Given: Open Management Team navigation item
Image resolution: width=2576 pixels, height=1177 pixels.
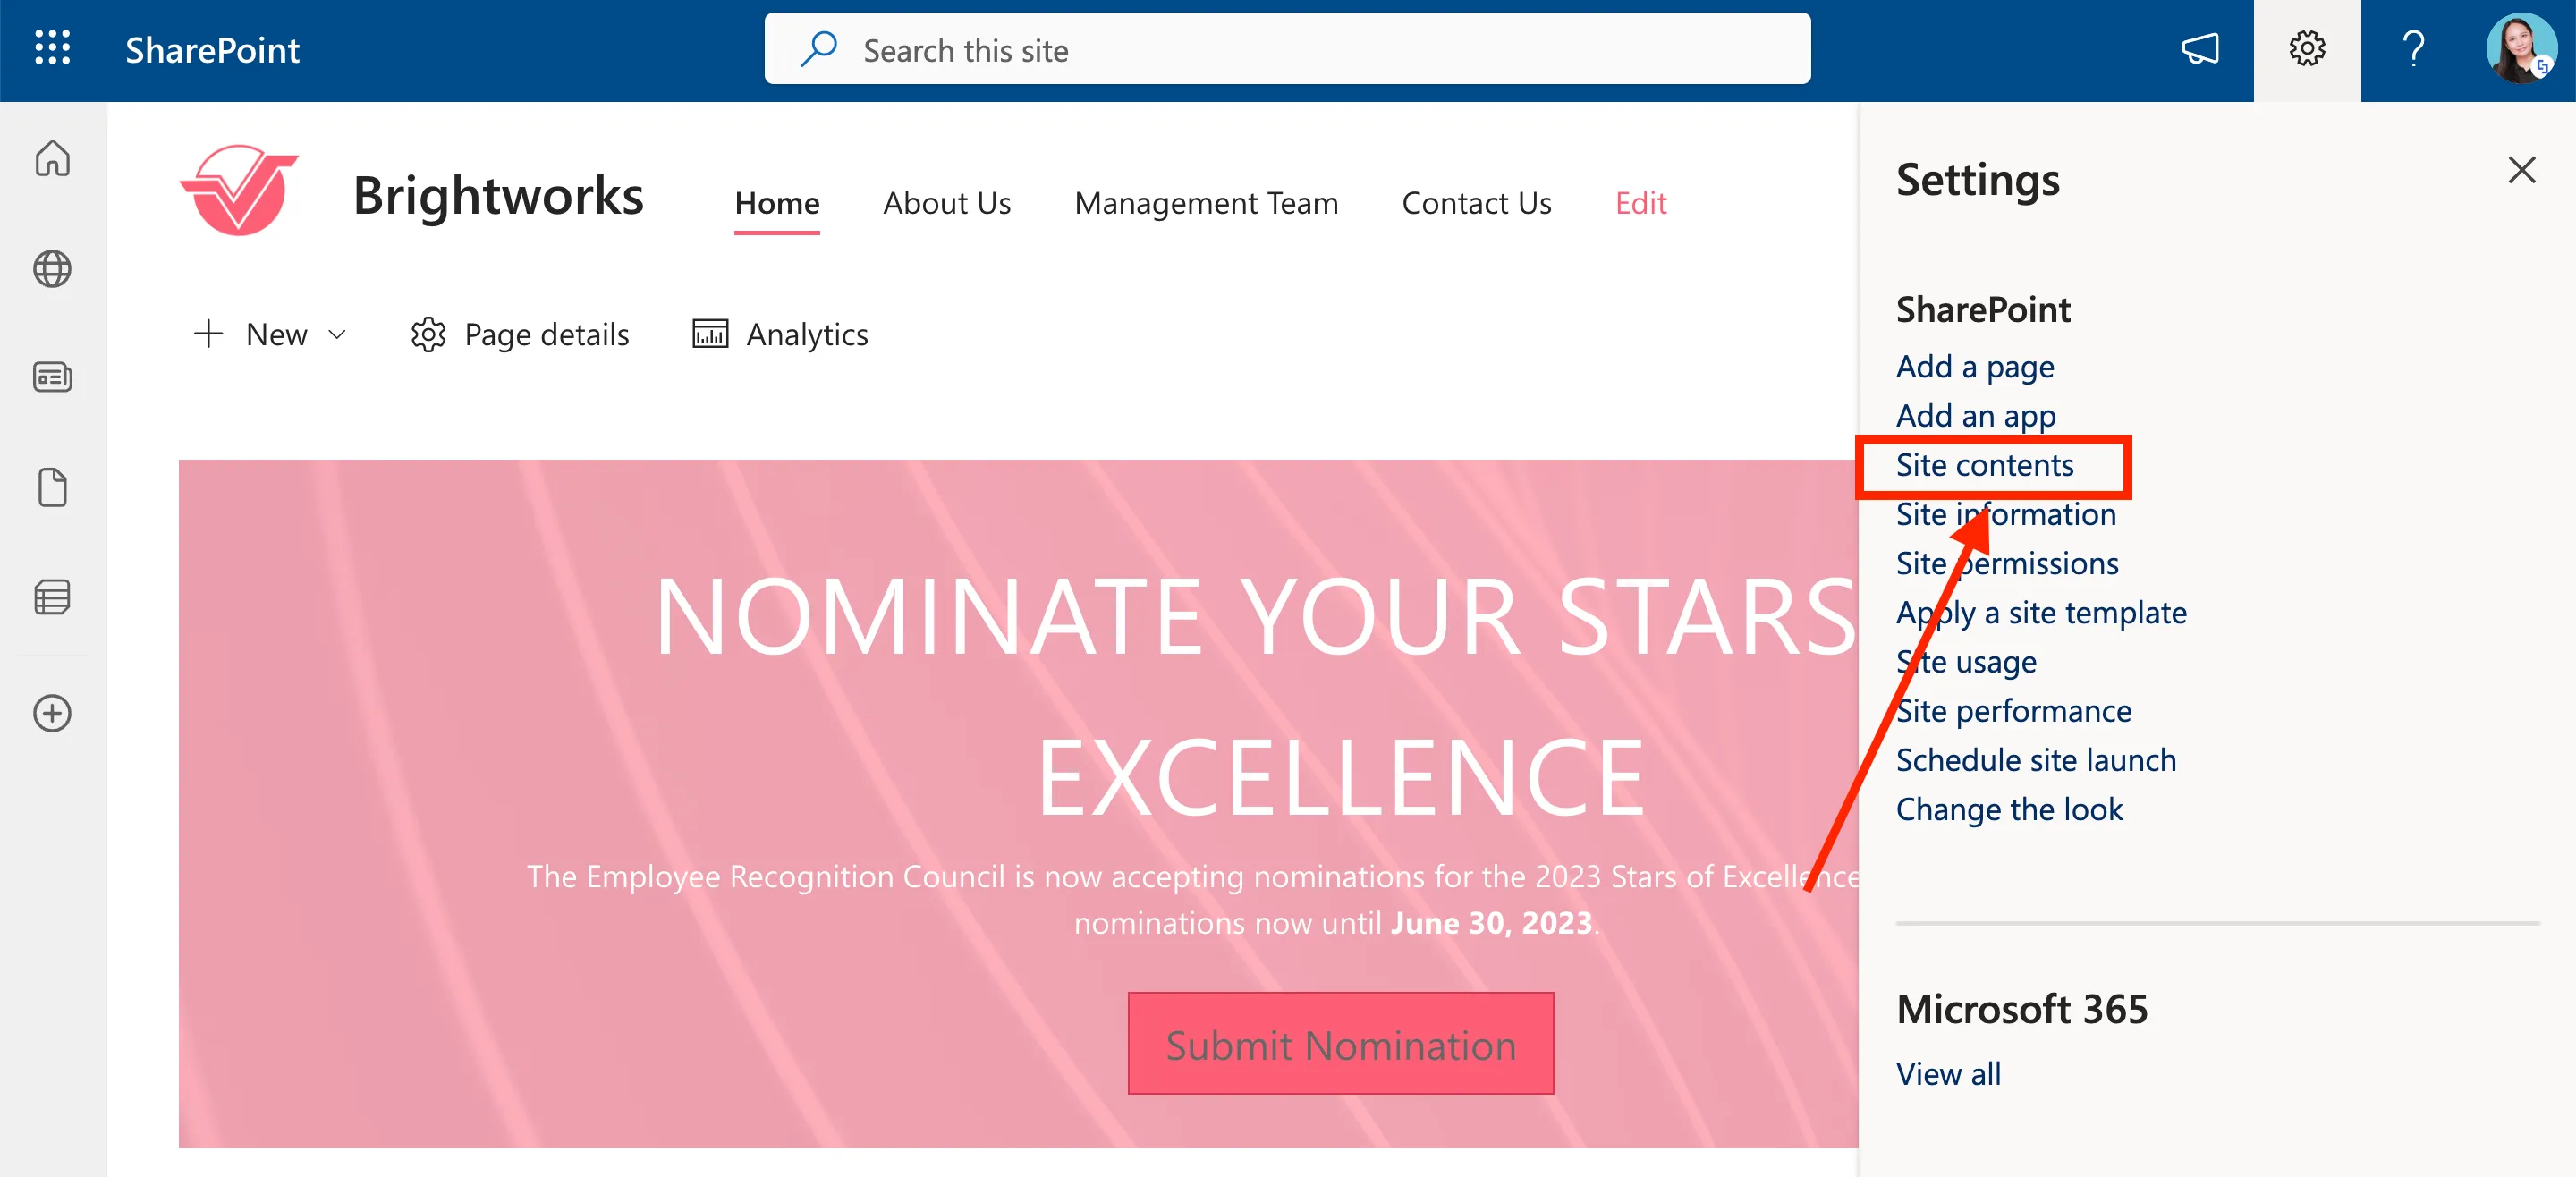Looking at the screenshot, I should 1206,203.
